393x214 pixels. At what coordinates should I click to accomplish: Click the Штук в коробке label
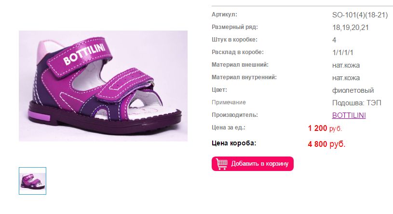coord(234,40)
